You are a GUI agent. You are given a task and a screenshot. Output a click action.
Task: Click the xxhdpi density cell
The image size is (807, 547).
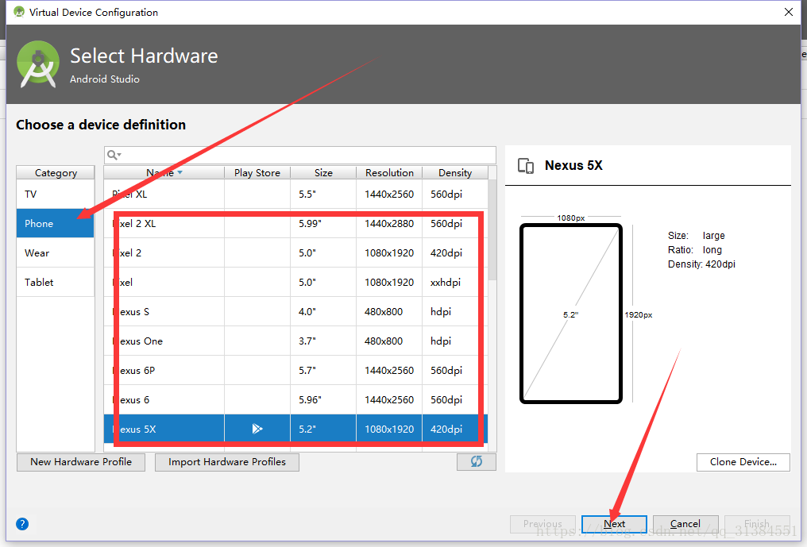[455, 282]
